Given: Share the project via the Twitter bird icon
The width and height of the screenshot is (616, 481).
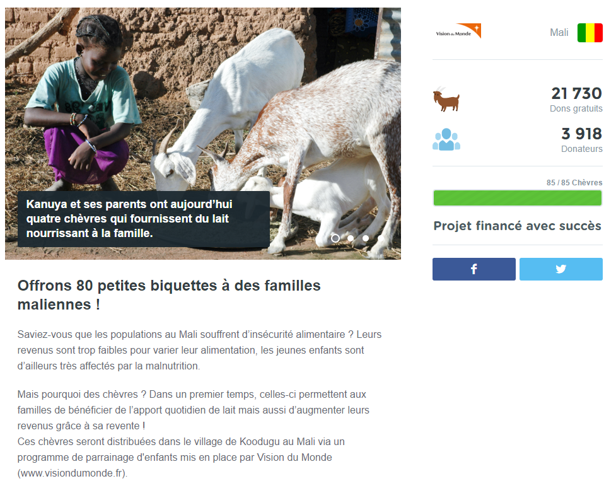Looking at the screenshot, I should pos(561,269).
